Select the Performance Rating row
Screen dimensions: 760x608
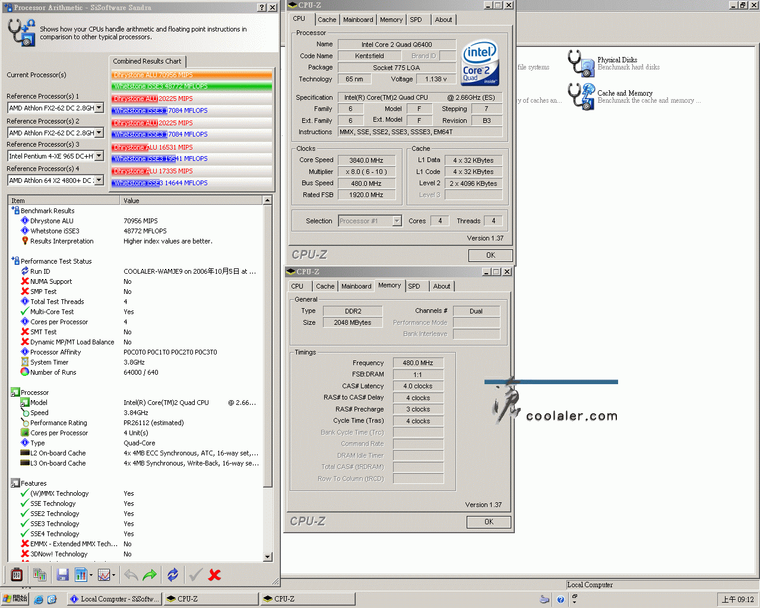pos(137,423)
